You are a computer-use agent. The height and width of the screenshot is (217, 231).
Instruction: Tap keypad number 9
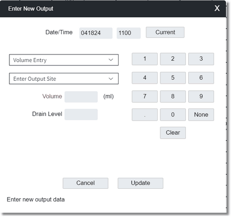pos(201,96)
